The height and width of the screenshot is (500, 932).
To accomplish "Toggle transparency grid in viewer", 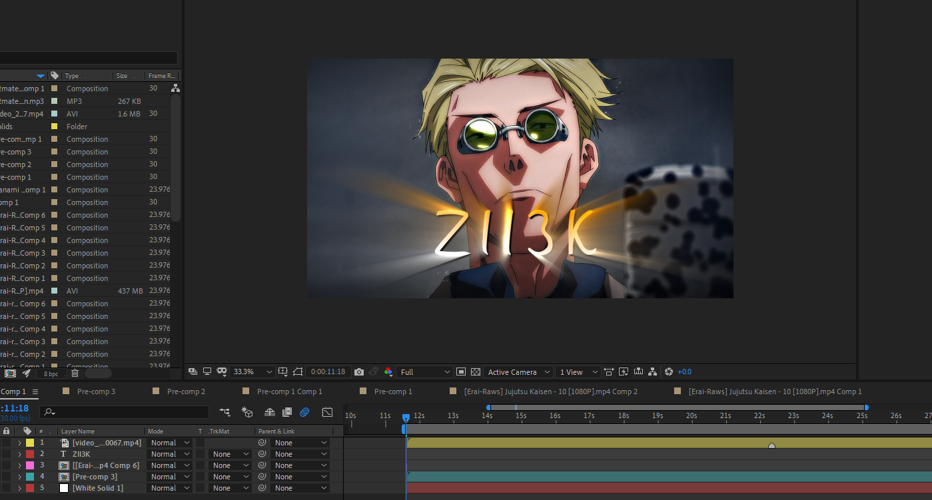I will click(476, 372).
